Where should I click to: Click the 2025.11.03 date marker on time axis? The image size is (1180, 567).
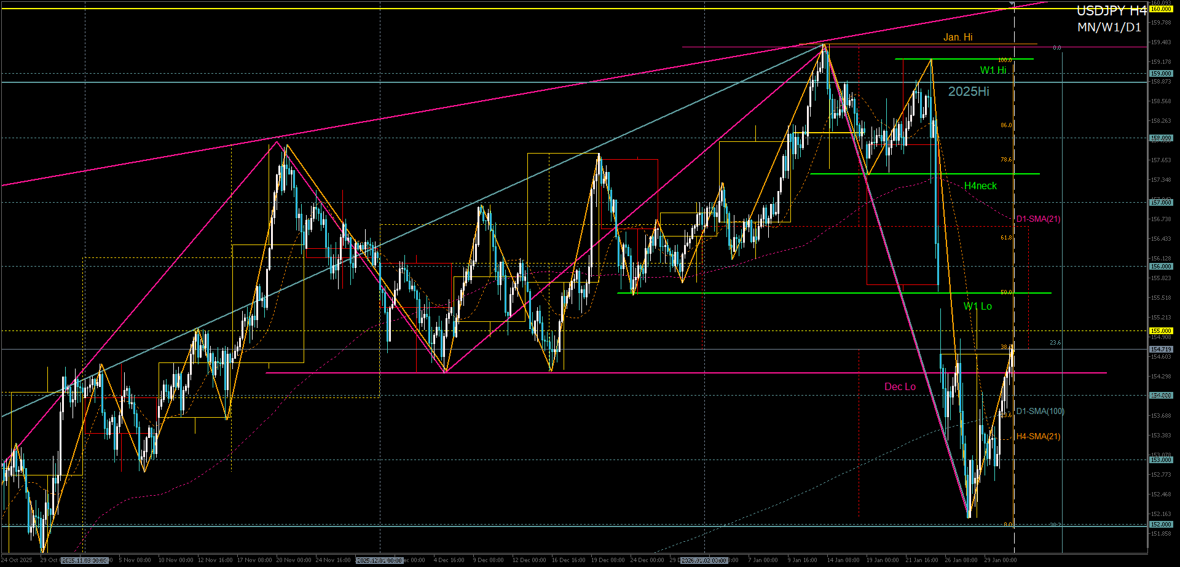84,560
